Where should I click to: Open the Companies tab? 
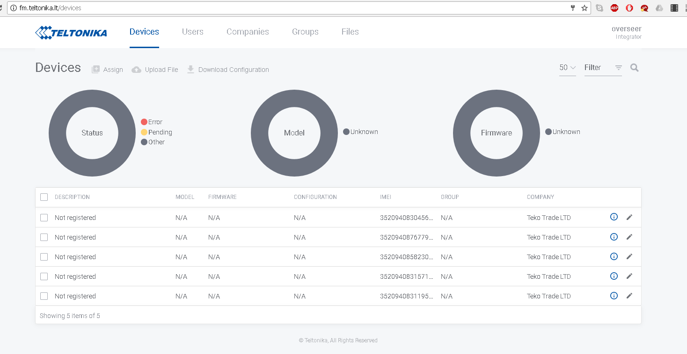(248, 32)
